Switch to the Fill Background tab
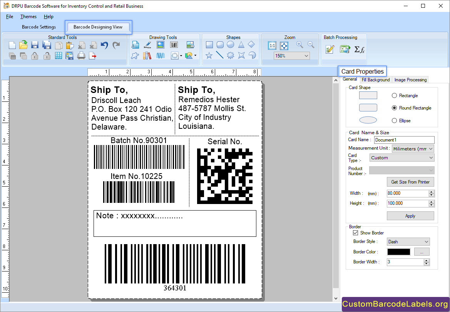450x312 pixels. tap(376, 80)
